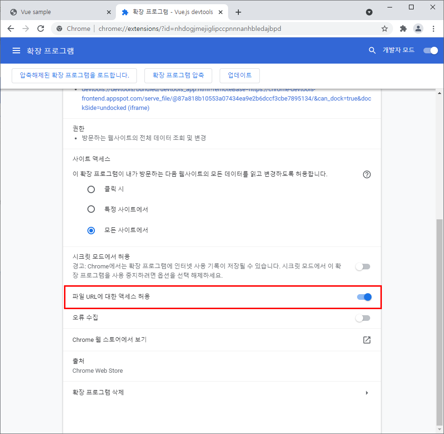Screen dimensions: 444x434
Task: Minimize the Chrome window
Action: pos(390,7)
